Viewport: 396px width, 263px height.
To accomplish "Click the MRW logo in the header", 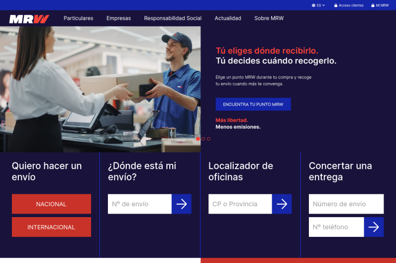I will point(29,19).
